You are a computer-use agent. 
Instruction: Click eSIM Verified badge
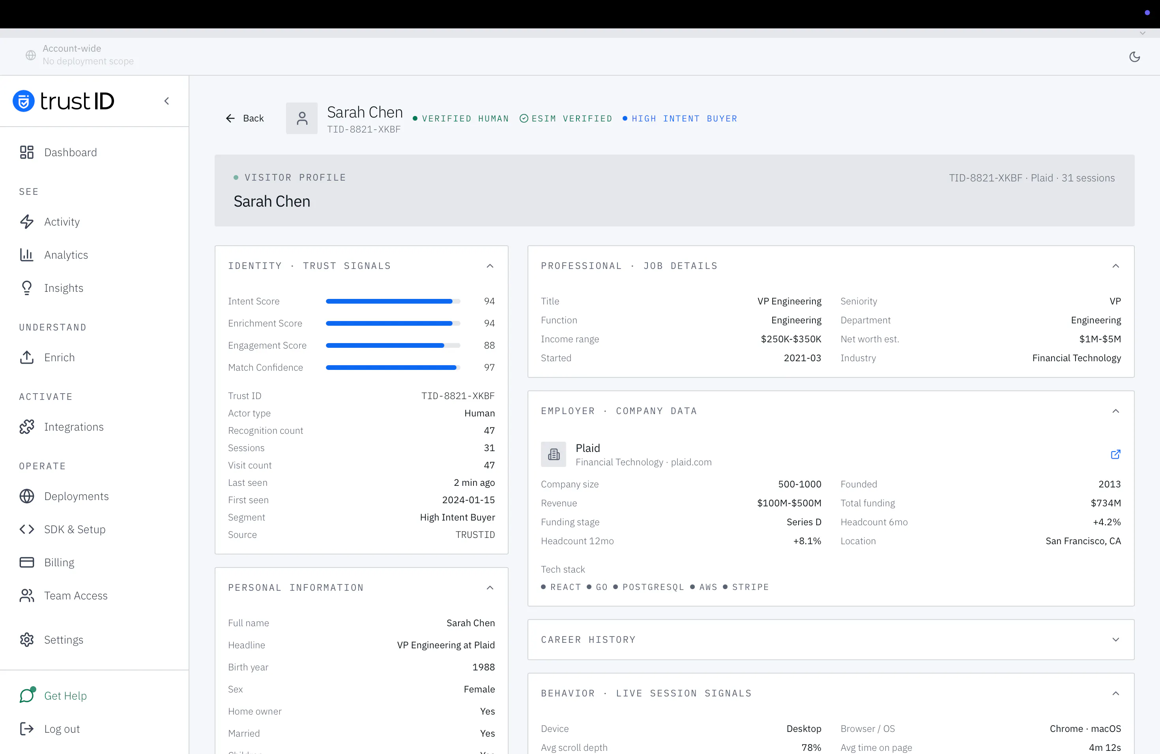(x=566, y=118)
